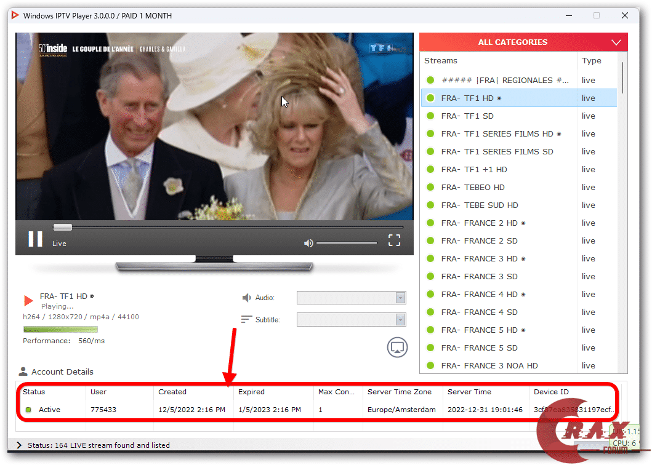Click the Active status green indicator

(28, 410)
